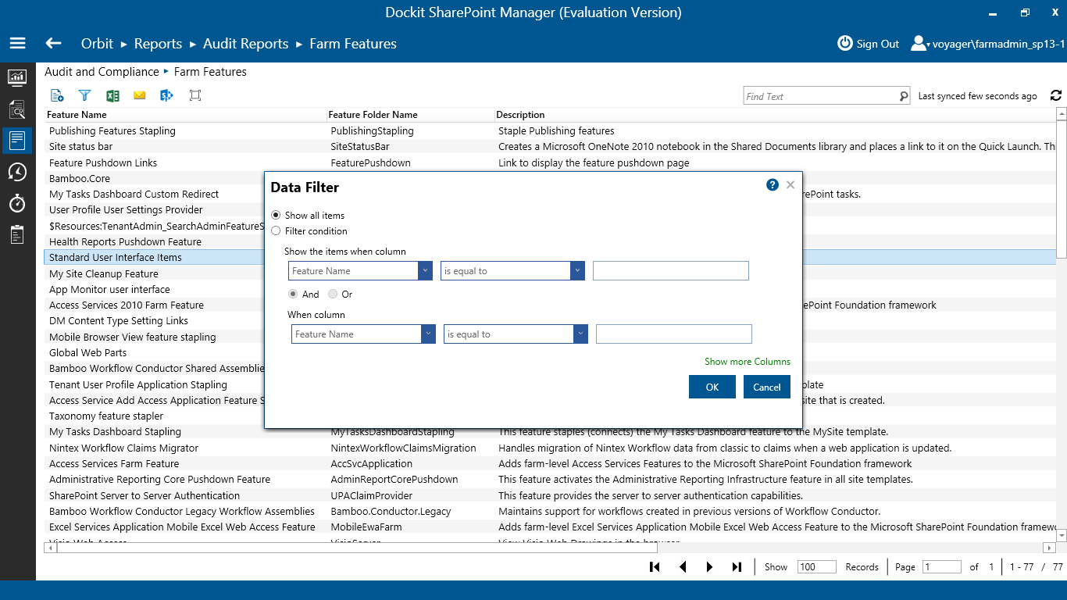Click the Reports breadcrumb

pos(158,44)
